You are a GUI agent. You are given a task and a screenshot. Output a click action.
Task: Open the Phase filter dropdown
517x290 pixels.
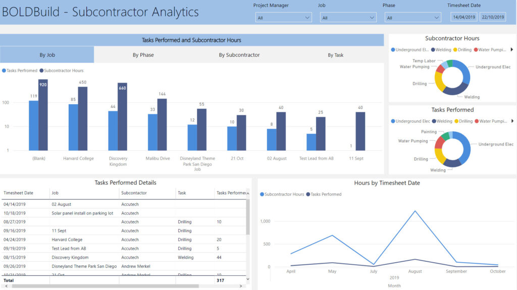pos(412,18)
